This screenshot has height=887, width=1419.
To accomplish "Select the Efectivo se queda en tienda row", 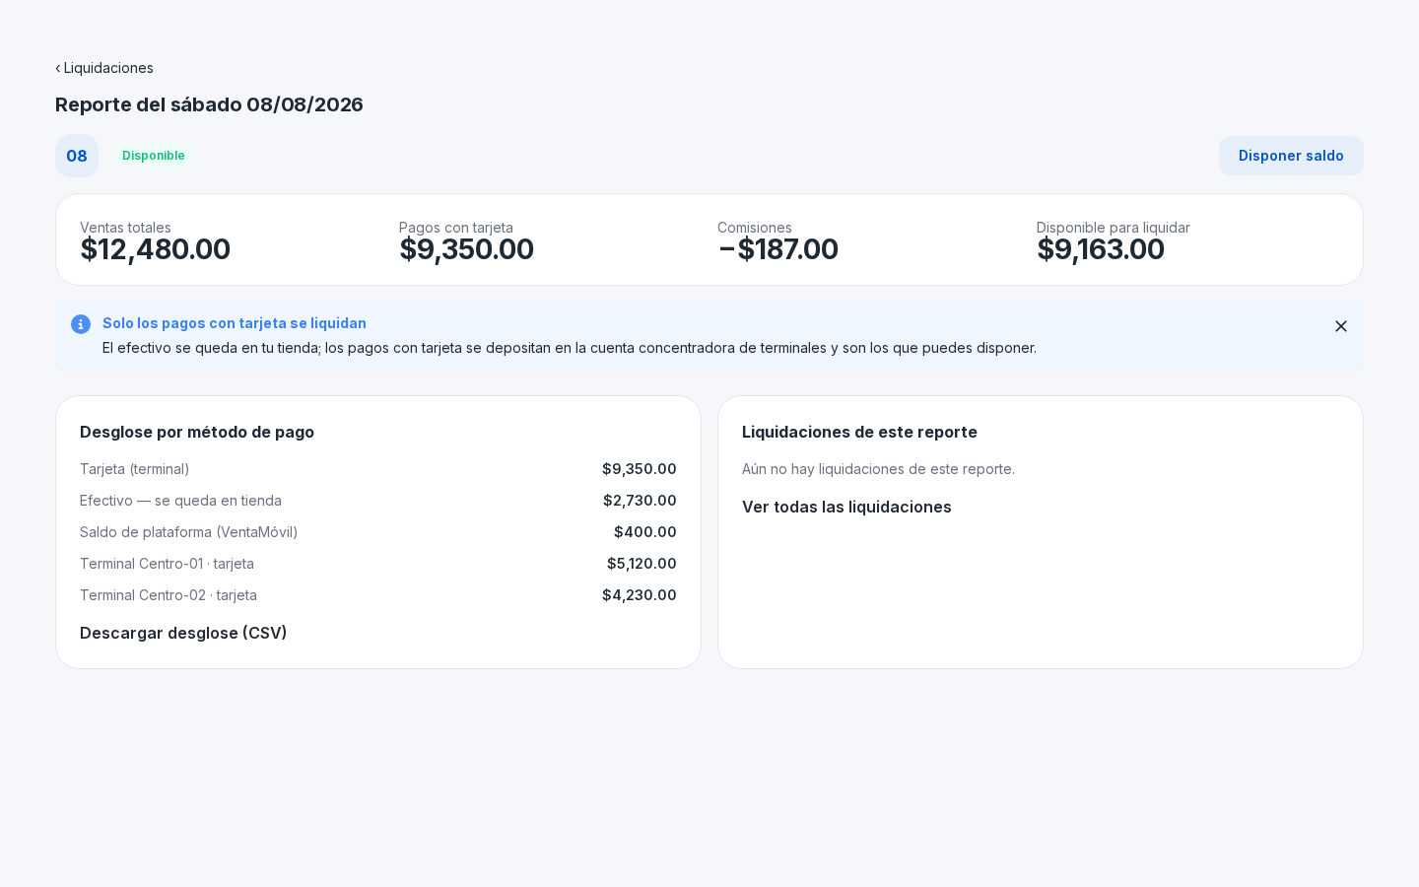I will 378,501.
